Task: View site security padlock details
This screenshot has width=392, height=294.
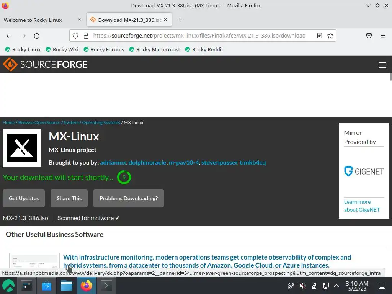Action: 86,36
